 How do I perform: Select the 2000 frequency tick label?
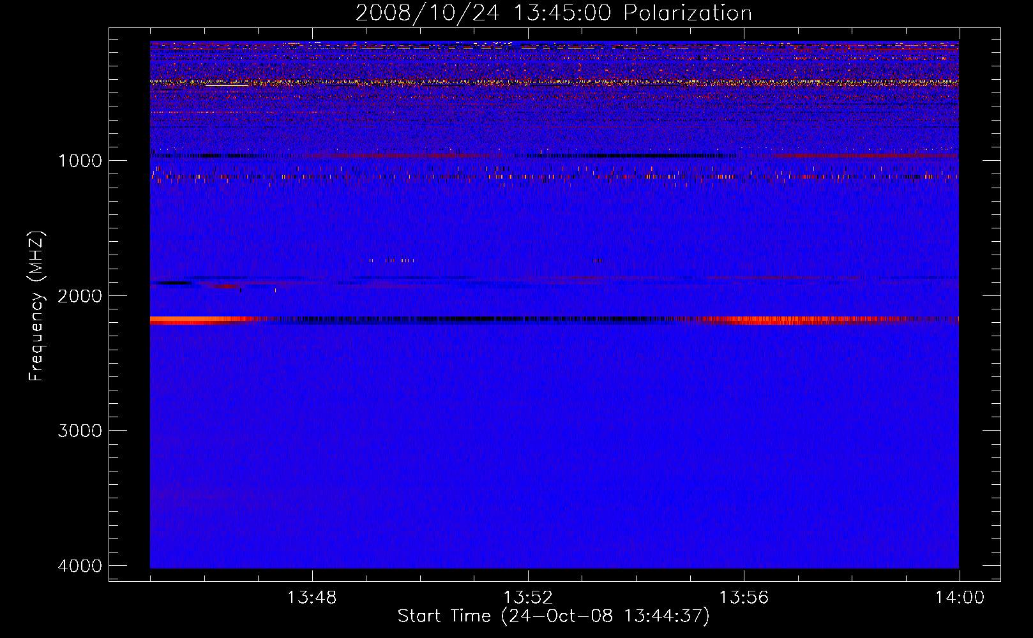pos(80,296)
